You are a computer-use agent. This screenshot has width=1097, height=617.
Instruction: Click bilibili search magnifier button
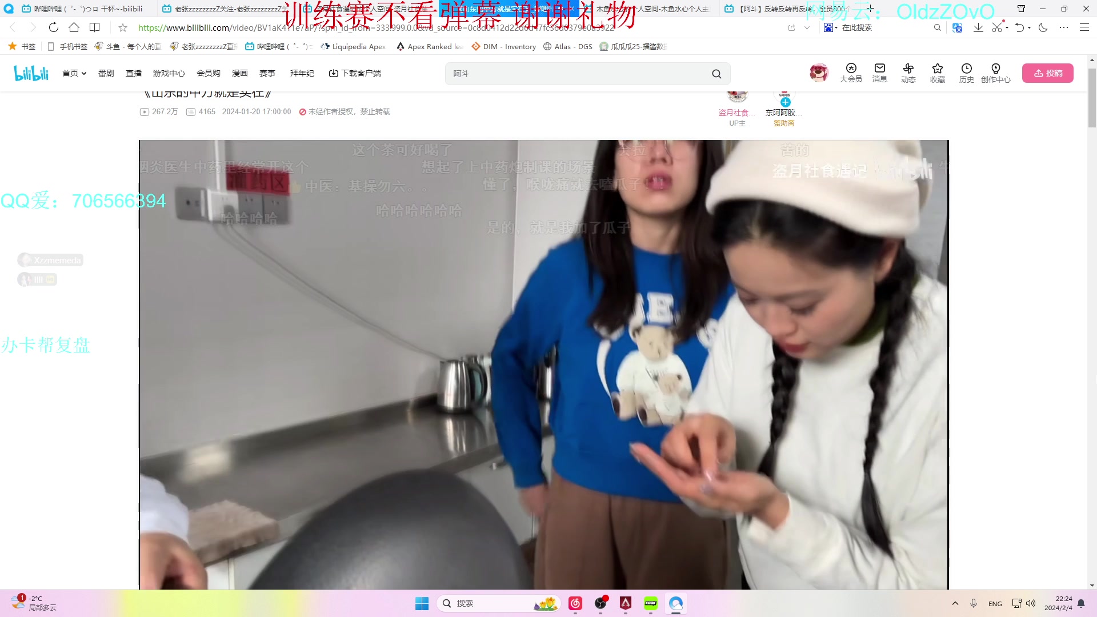[716, 74]
